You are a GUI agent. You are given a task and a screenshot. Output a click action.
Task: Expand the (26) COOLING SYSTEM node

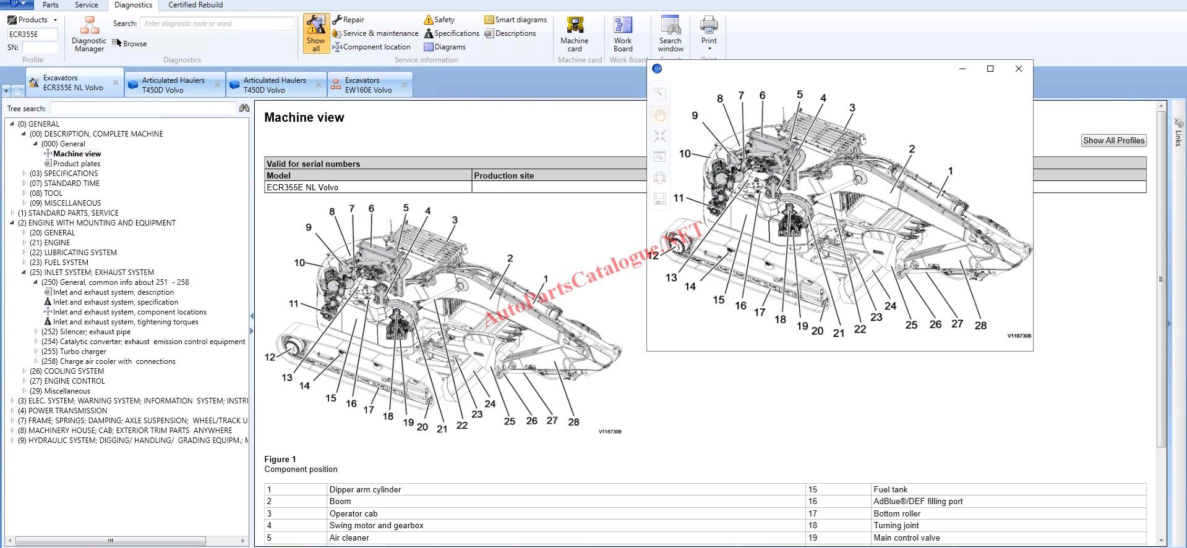[24, 371]
